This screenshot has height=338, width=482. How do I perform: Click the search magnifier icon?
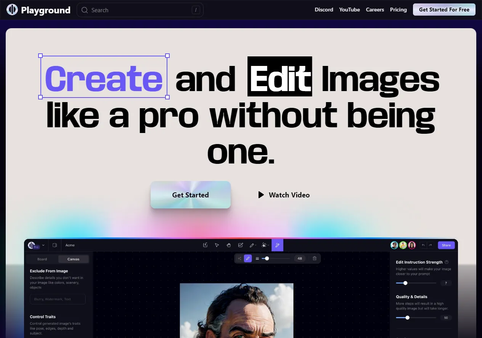pyautogui.click(x=85, y=10)
